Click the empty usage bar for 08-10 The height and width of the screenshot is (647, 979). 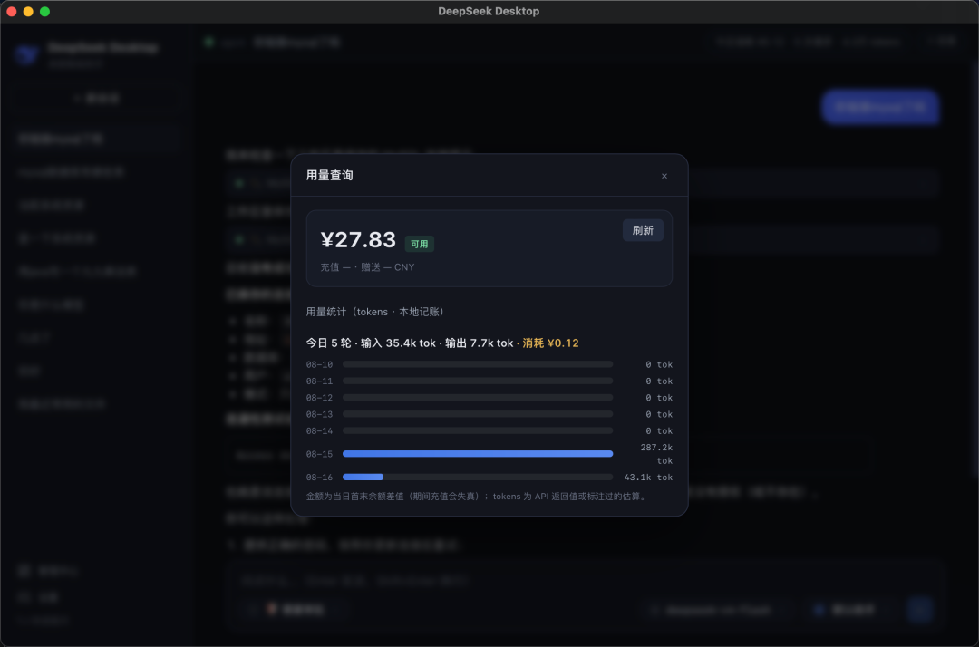tap(478, 363)
